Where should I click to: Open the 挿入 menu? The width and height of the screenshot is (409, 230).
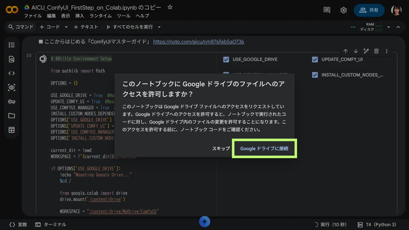click(x=80, y=16)
